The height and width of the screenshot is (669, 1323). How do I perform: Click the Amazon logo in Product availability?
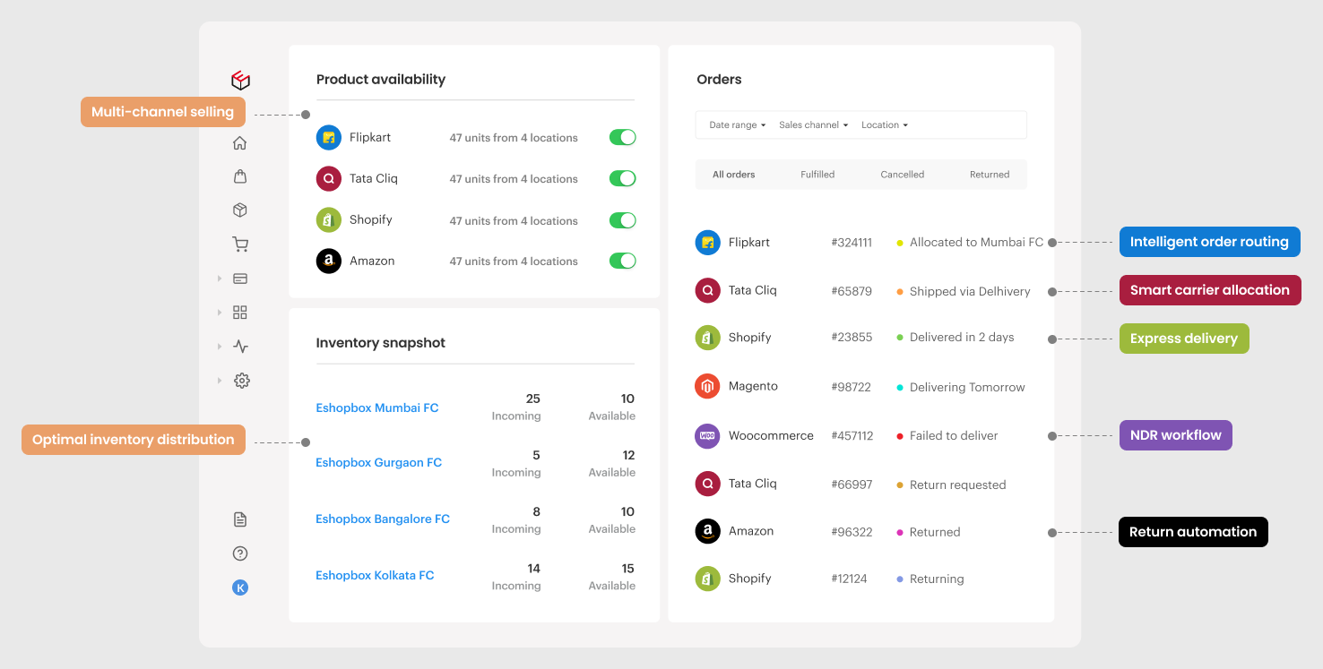329,261
